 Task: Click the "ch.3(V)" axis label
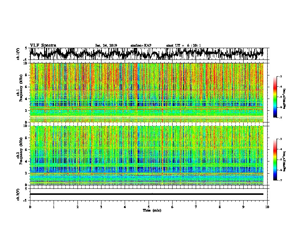(x=18, y=194)
